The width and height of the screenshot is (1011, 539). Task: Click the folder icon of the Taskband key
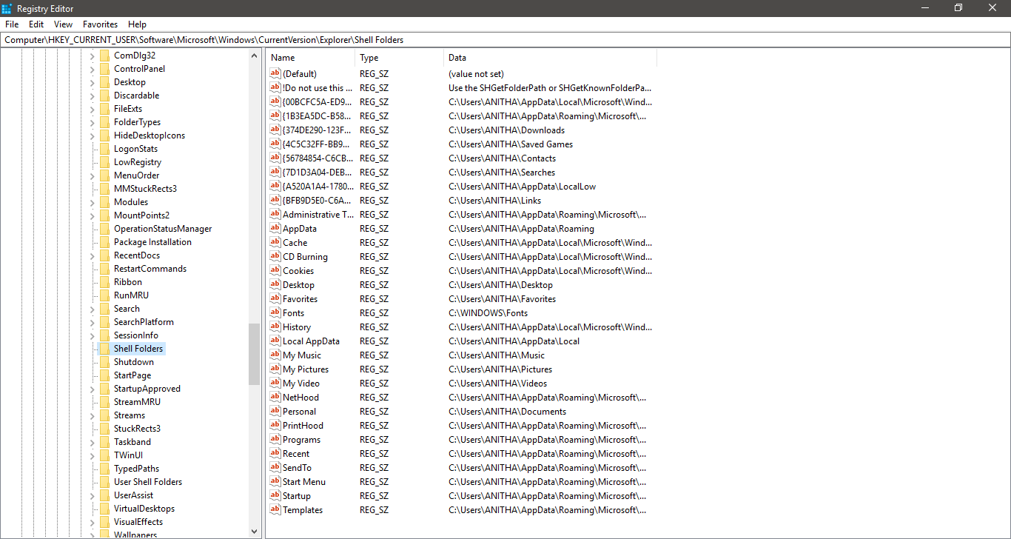click(x=104, y=442)
